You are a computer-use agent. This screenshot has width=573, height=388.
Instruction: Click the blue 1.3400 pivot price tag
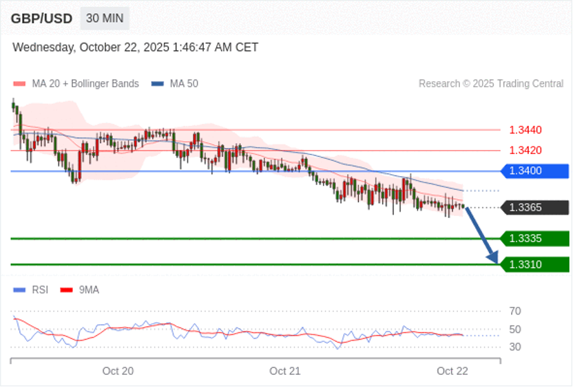(x=534, y=171)
